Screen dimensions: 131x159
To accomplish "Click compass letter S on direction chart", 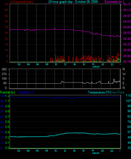I will 123,79.
